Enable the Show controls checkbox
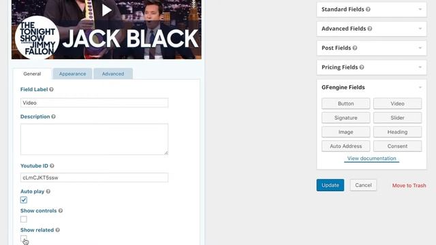 pos(24,219)
